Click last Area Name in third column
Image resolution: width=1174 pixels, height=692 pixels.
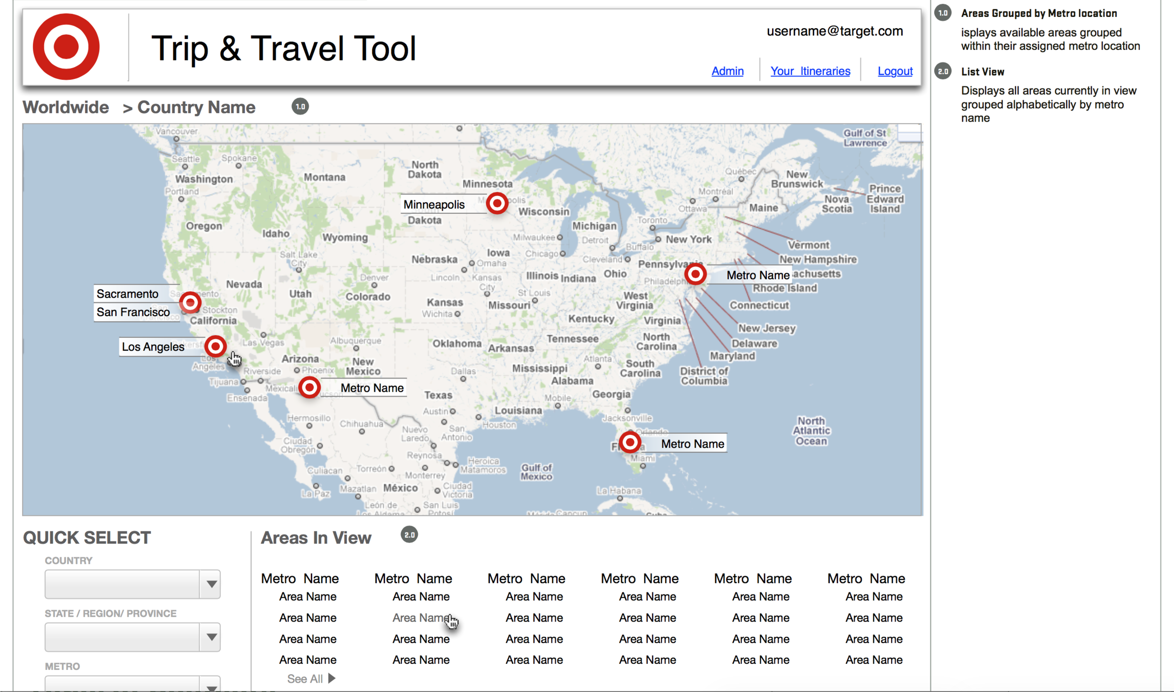tap(534, 660)
